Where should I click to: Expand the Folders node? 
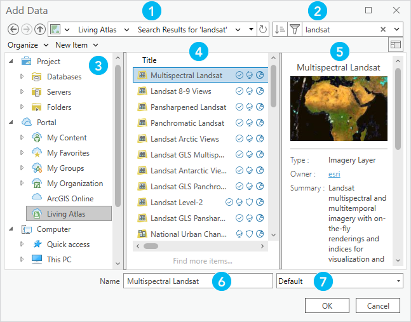22,107
